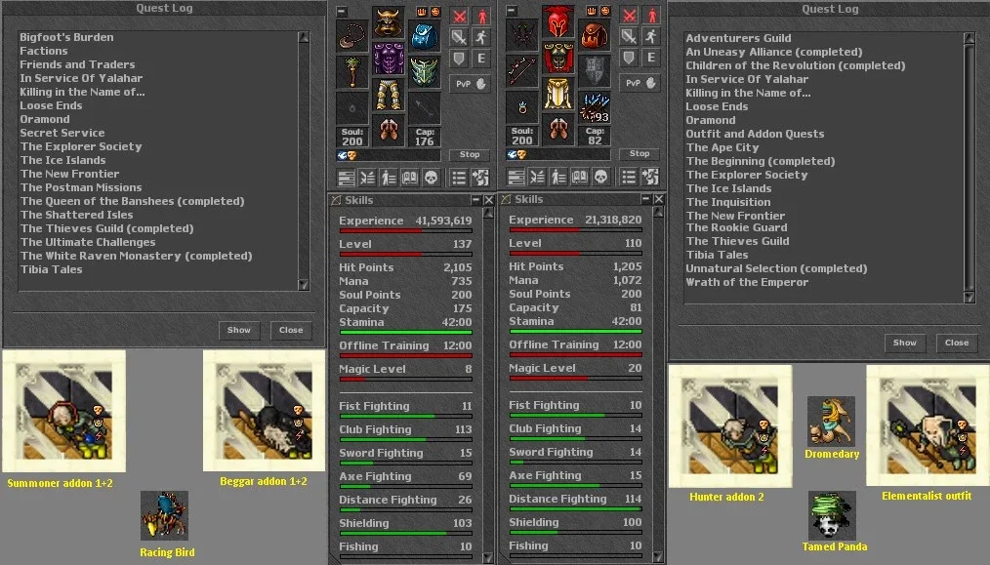990x565 pixels.
Task: Toggle the PvP hand button in paladin's panel
Action: (x=640, y=83)
